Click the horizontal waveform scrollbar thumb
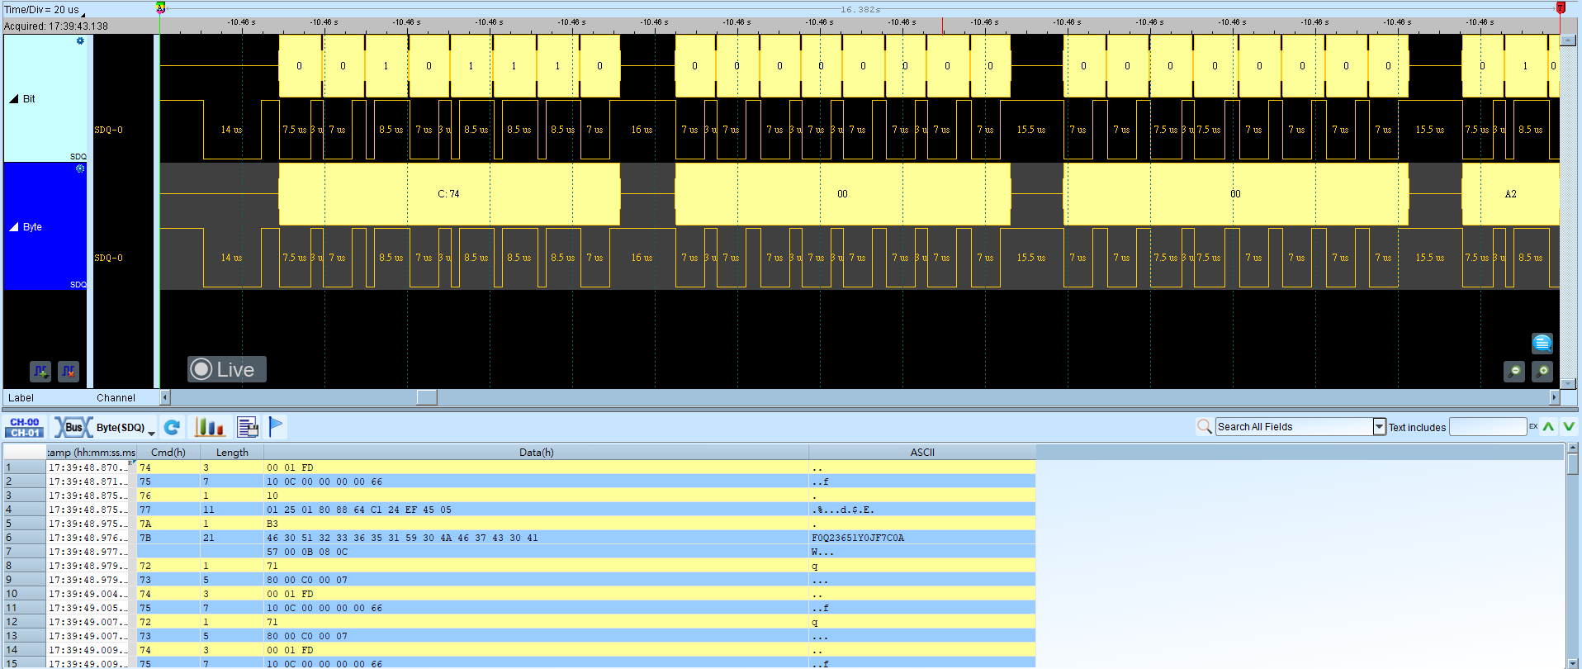The height and width of the screenshot is (669, 1582). 427,397
